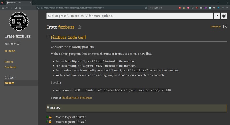The height and width of the screenshot is (125, 230).
Task: Click the Scoring paragraph text
Action: click(x=56, y=82)
